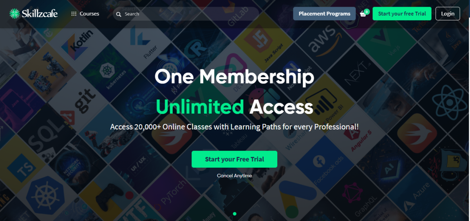Click the large Start your Free Trial button
470x221 pixels.
(234, 159)
